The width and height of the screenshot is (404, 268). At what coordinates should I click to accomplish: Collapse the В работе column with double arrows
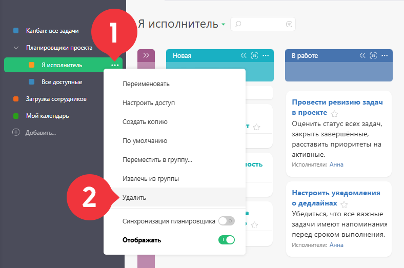(362, 55)
